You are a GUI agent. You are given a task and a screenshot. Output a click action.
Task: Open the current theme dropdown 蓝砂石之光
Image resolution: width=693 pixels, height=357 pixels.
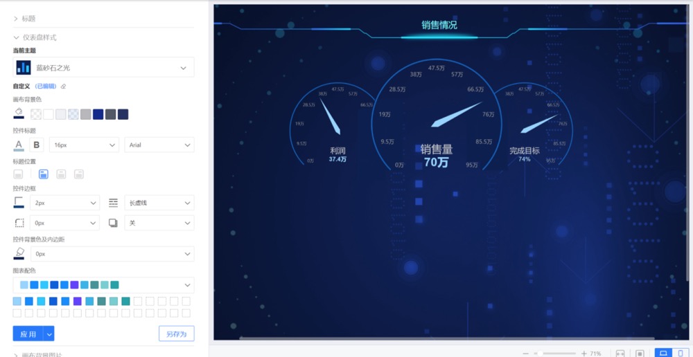pos(103,68)
